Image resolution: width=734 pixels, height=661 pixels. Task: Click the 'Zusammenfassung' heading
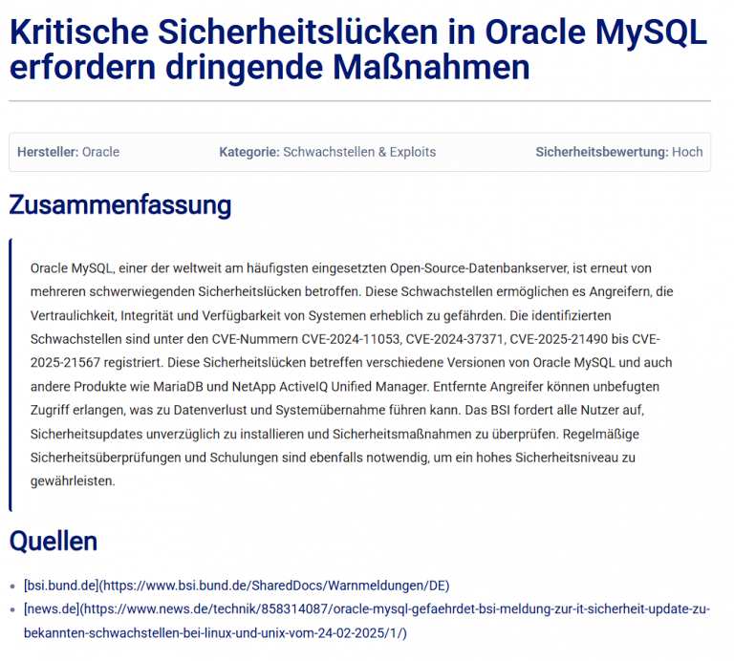119,205
